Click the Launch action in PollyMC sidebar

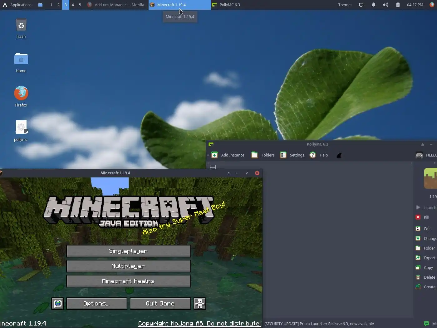point(426,207)
